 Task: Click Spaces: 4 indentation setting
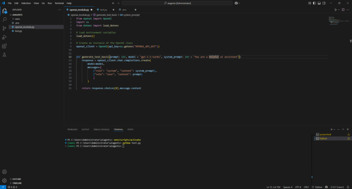pos(288,187)
